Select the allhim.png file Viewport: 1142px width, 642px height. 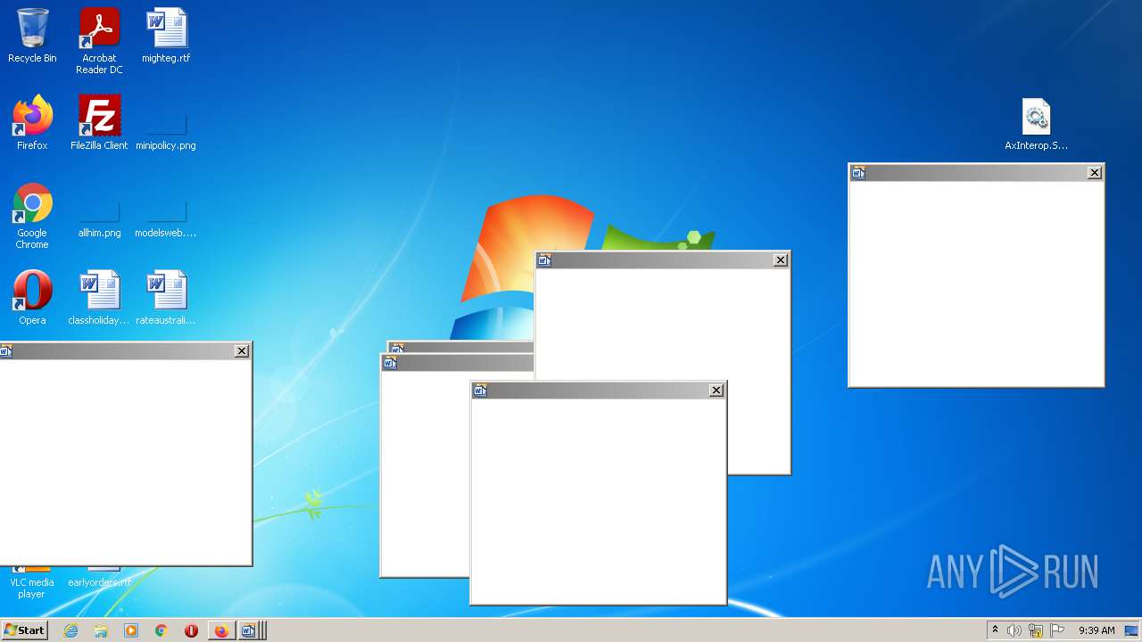[99, 220]
